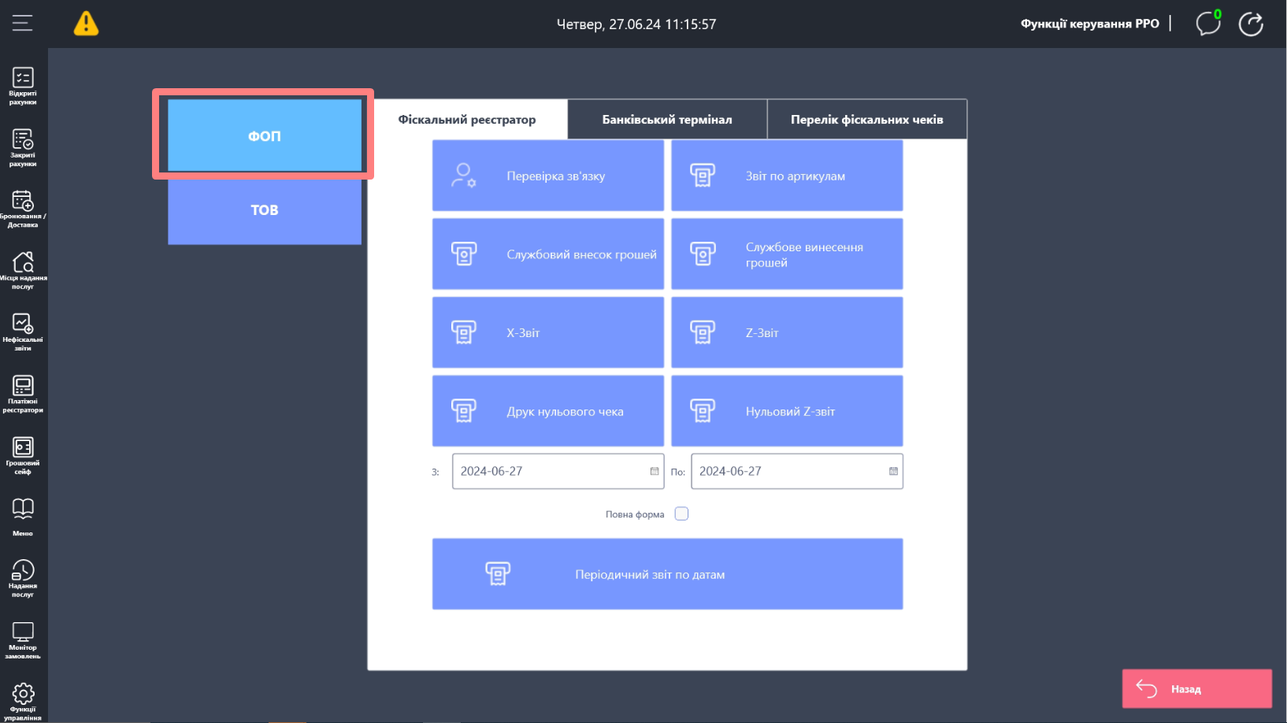The width and height of the screenshot is (1287, 723).
Task: Click the refresh arrow icon in header
Action: pos(1251,24)
